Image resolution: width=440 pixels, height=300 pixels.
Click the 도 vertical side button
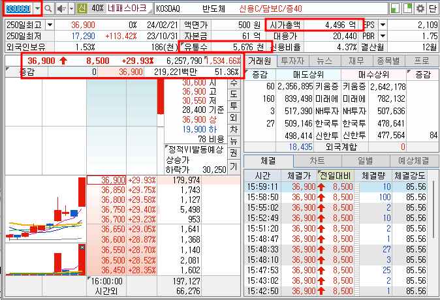[x=234, y=94]
